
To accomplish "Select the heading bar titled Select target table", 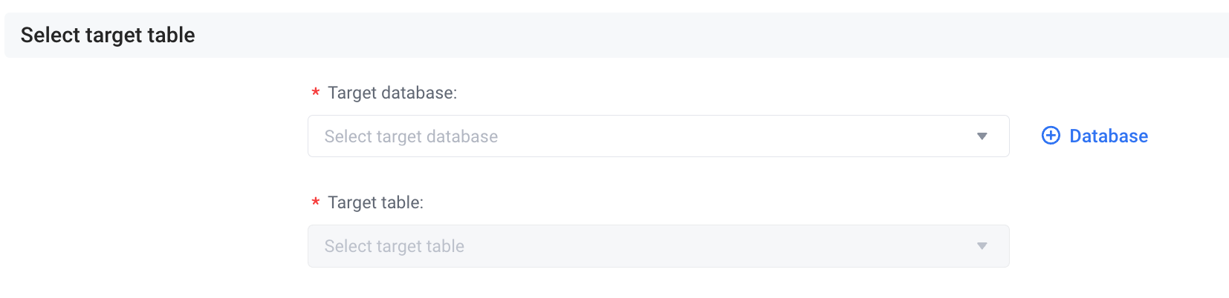I will point(617,35).
